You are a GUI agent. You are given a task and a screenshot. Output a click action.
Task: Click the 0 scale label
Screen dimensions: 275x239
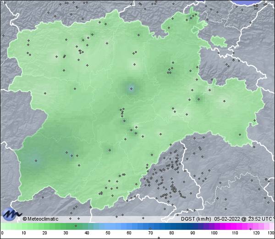pos(2,233)
